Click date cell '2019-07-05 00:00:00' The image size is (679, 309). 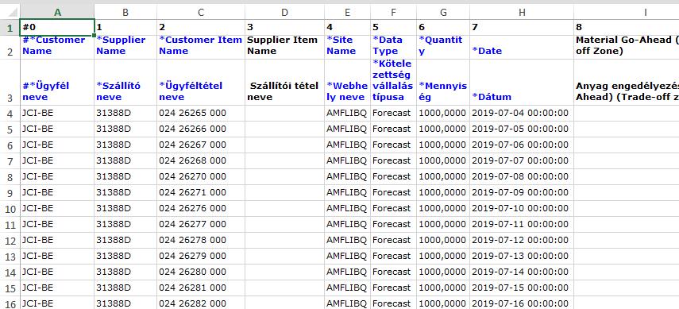[x=522, y=129]
